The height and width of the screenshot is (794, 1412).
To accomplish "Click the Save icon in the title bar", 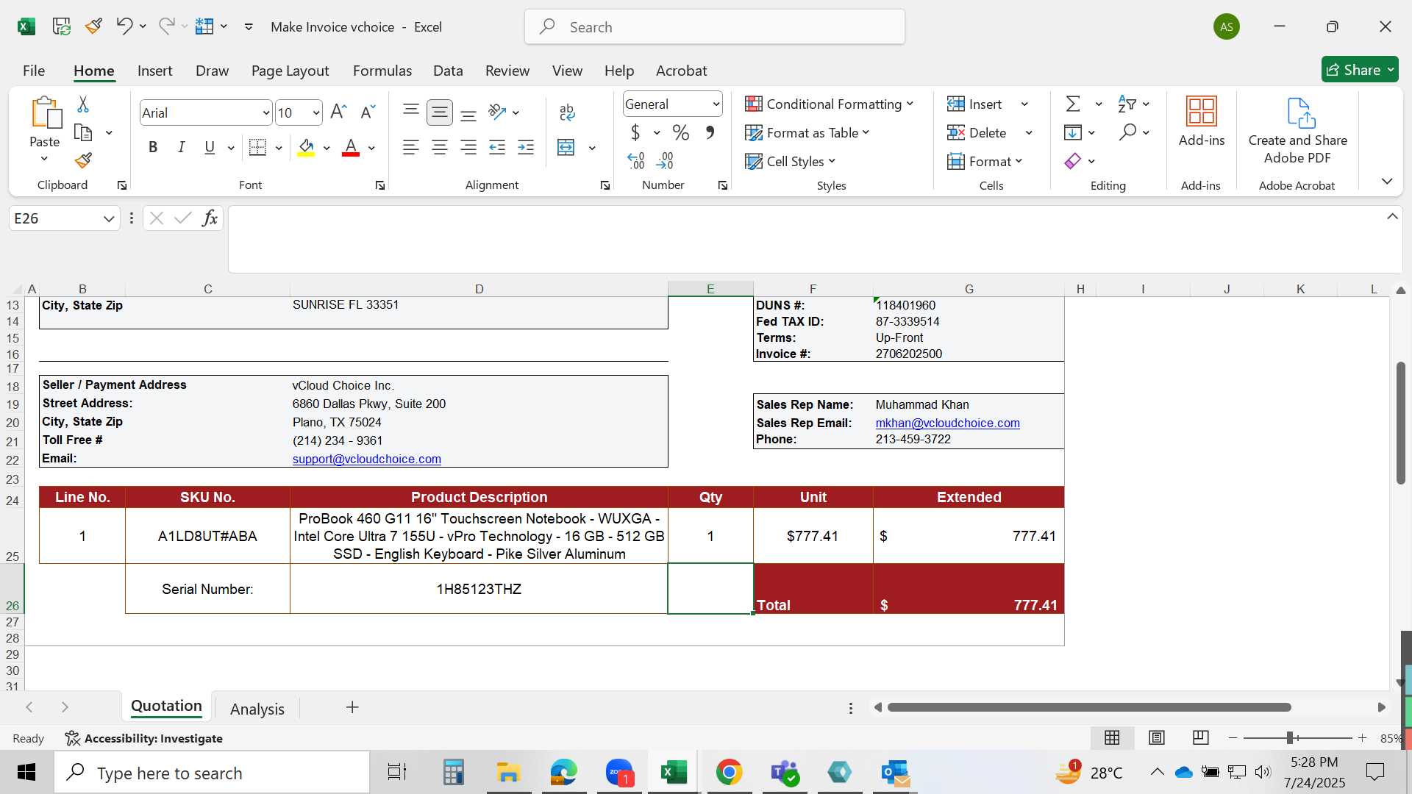I will coord(62,27).
